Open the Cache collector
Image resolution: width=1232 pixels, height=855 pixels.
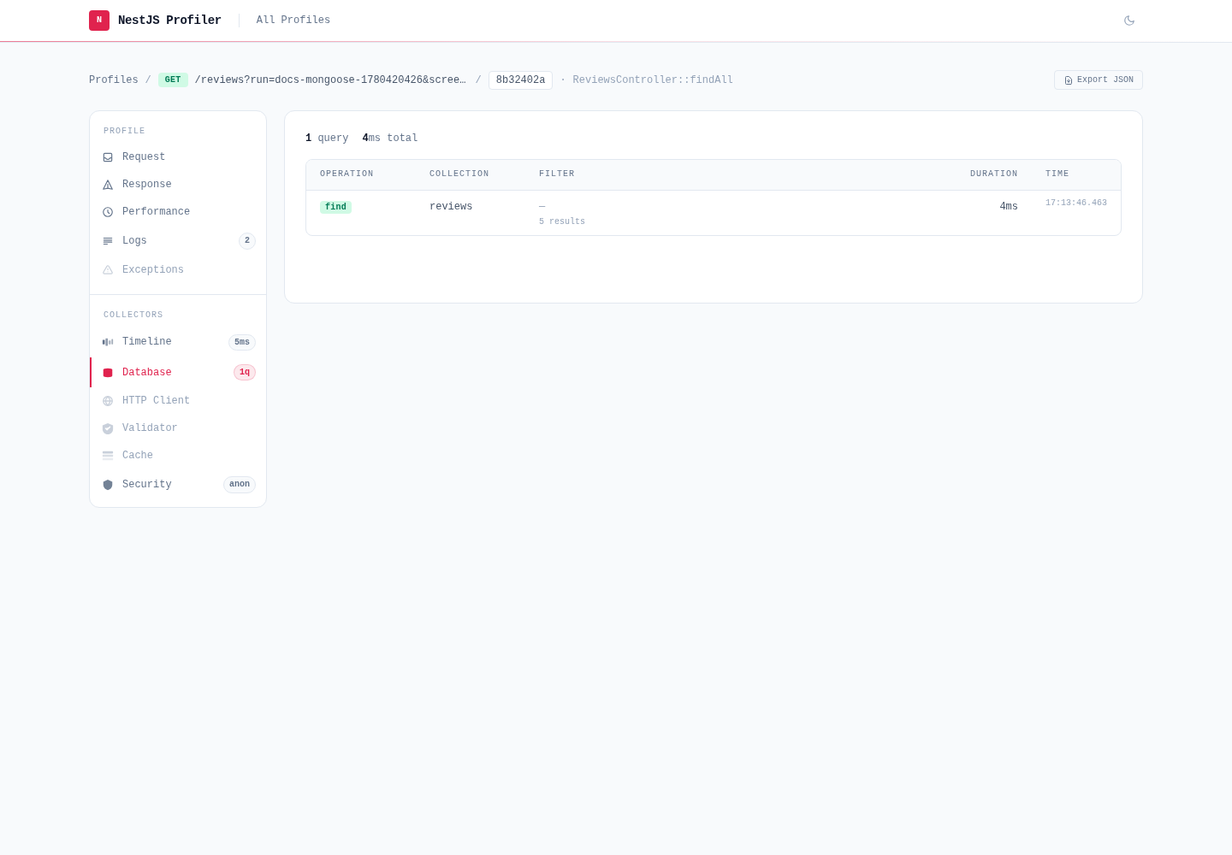(178, 456)
